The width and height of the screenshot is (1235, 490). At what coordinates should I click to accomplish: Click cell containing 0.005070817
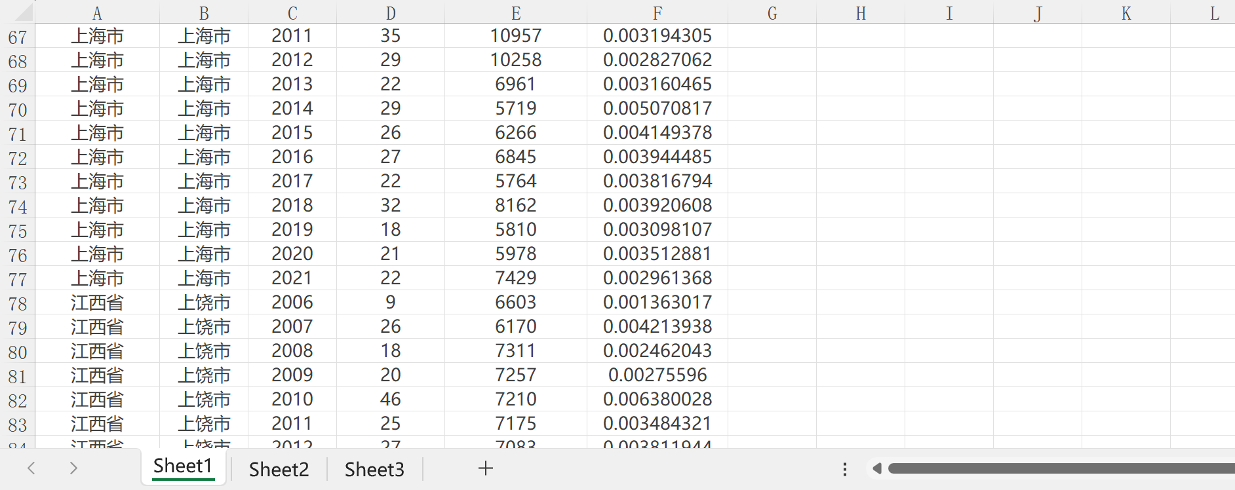pos(657,108)
